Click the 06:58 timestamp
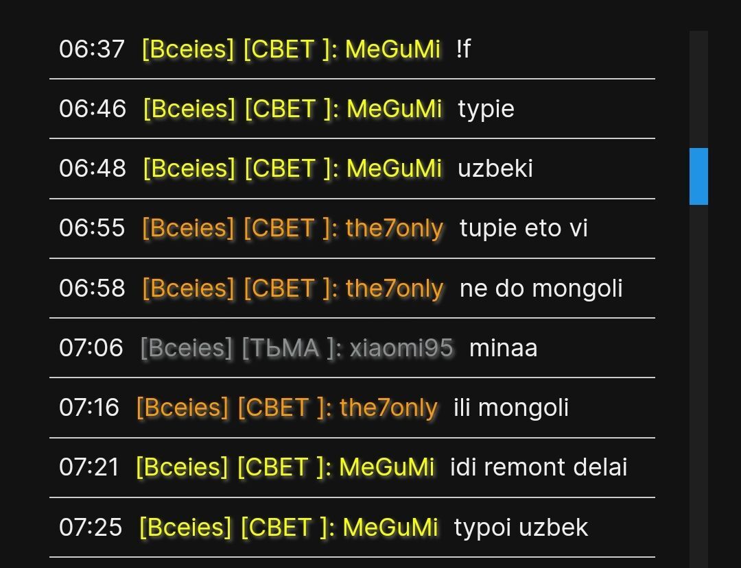Viewport: 741px width, 568px height. (x=92, y=288)
